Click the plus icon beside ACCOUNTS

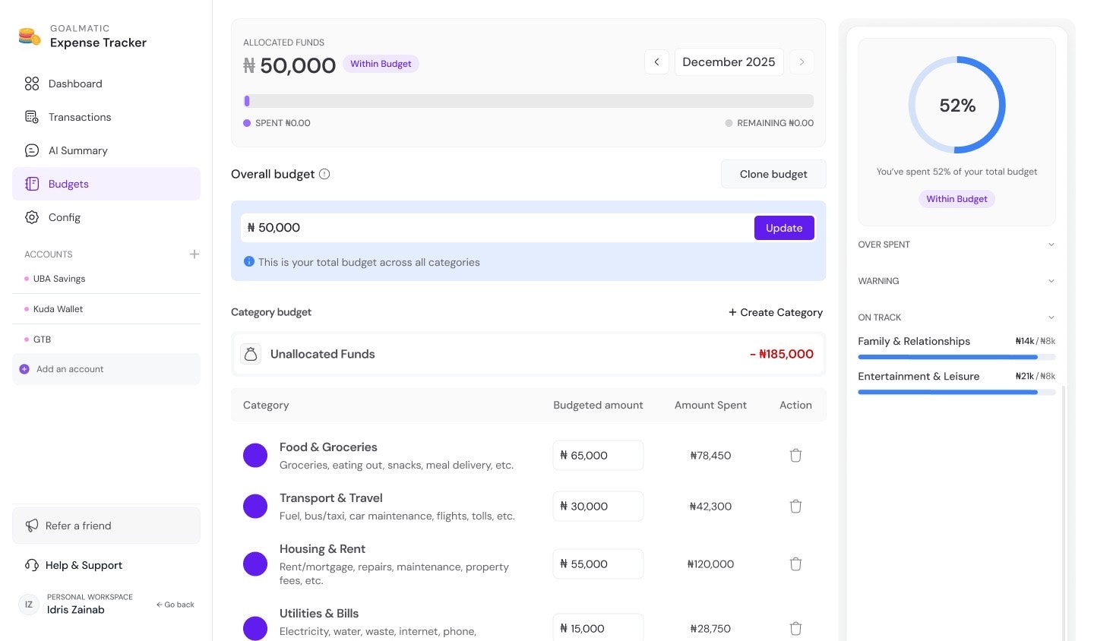(194, 254)
